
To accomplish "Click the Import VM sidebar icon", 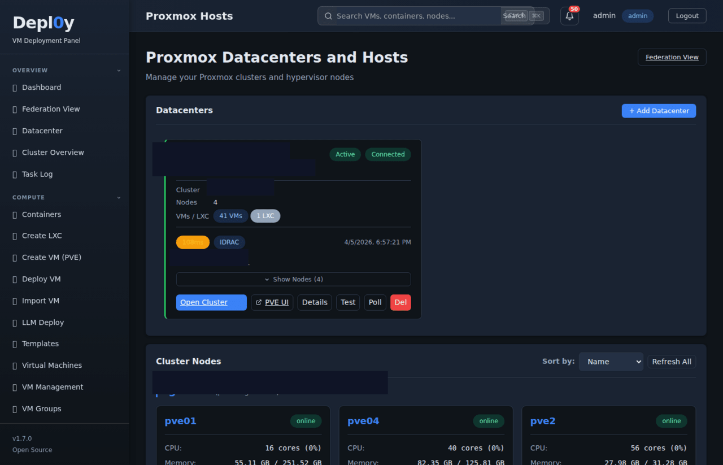I will tap(15, 301).
